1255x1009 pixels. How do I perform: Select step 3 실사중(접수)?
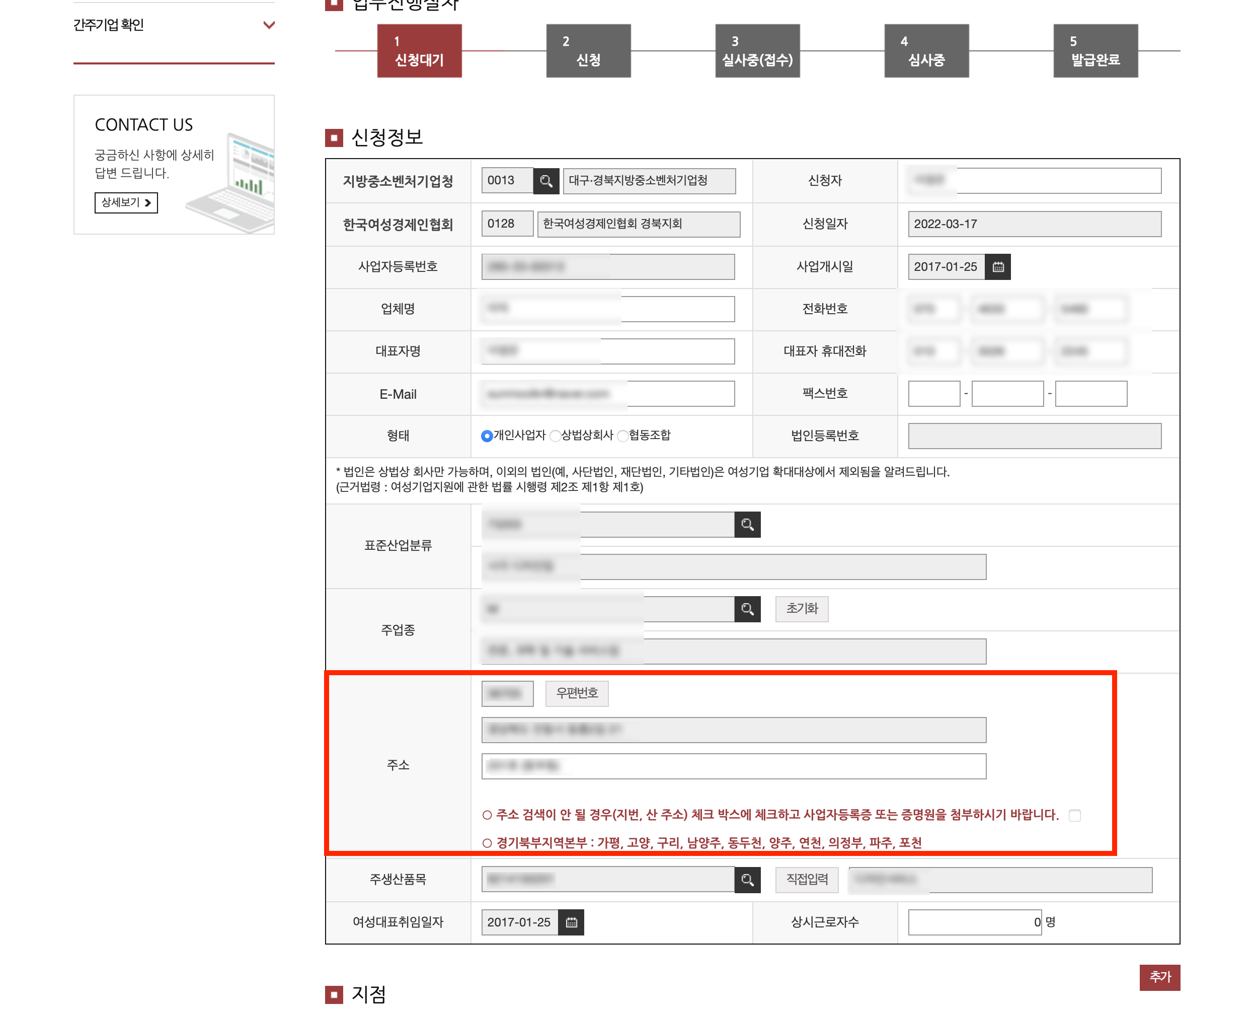(x=757, y=51)
